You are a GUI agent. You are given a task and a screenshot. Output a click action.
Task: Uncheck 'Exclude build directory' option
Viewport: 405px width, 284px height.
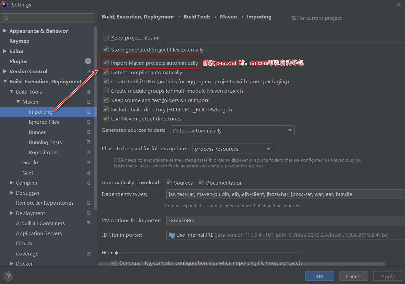coord(106,109)
